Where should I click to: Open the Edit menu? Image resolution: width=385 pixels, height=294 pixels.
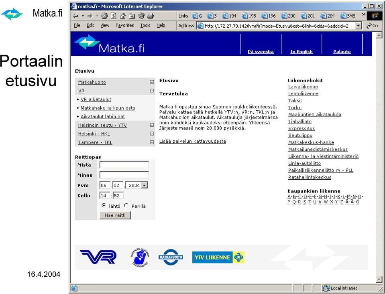(90, 25)
